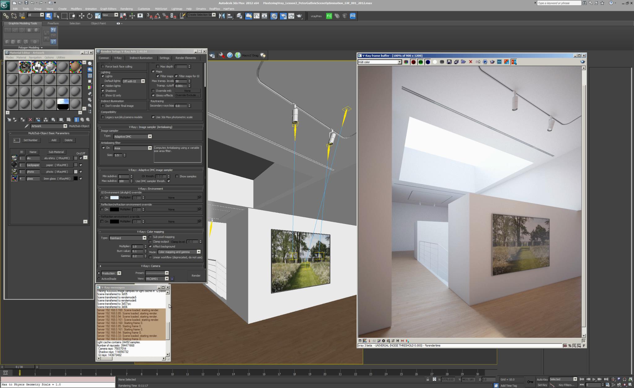Screen dimensions: 634x388
Task: Open Color mapping Type dropdown (Reinhard)
Action: pos(128,238)
